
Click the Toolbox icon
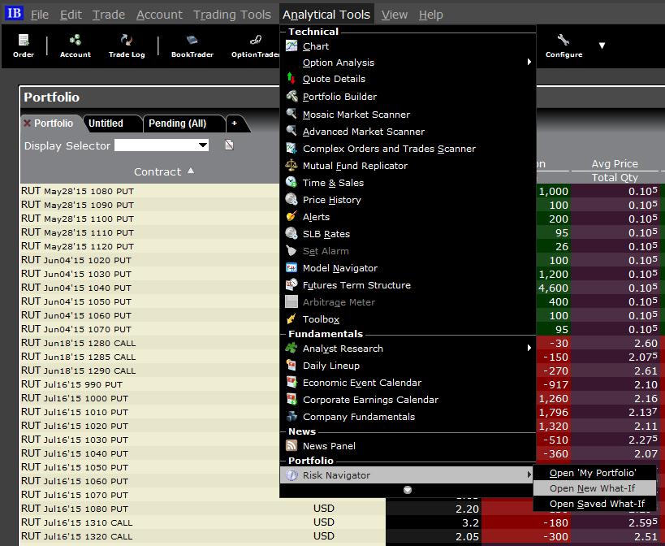(x=291, y=318)
